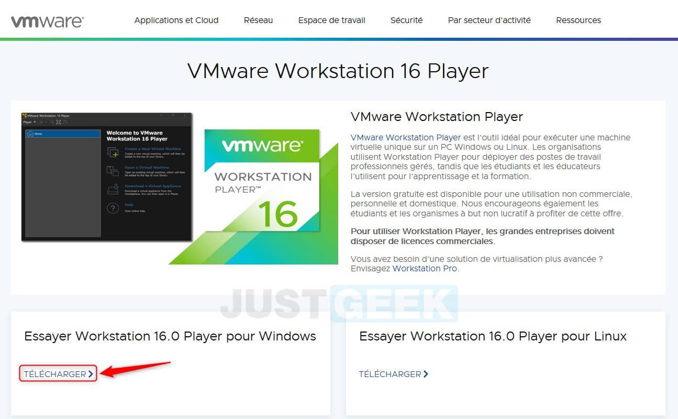The height and width of the screenshot is (419, 678).
Task: Select the Home item in the screenshot's library
Action: tap(63, 134)
